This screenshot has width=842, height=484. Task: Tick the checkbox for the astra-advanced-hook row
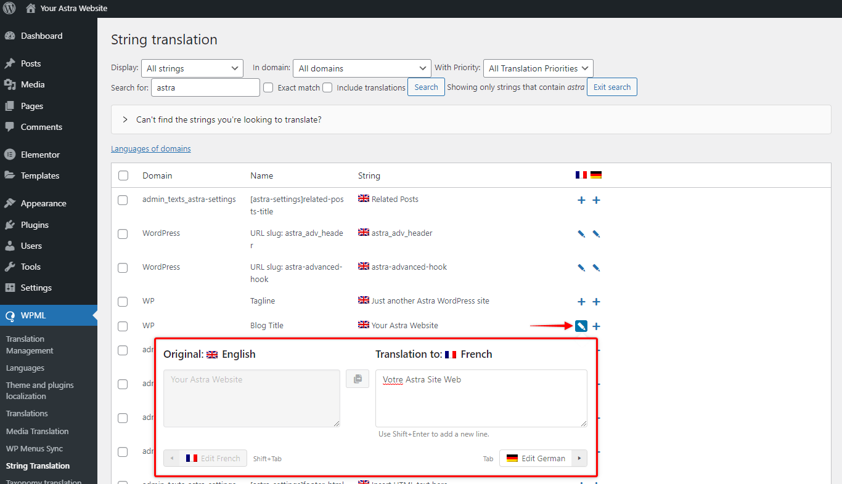point(123,268)
